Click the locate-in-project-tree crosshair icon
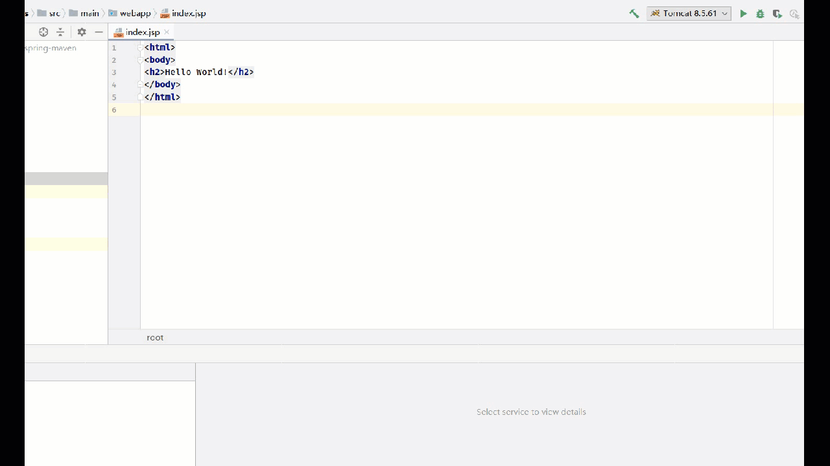The height and width of the screenshot is (466, 830). (43, 32)
